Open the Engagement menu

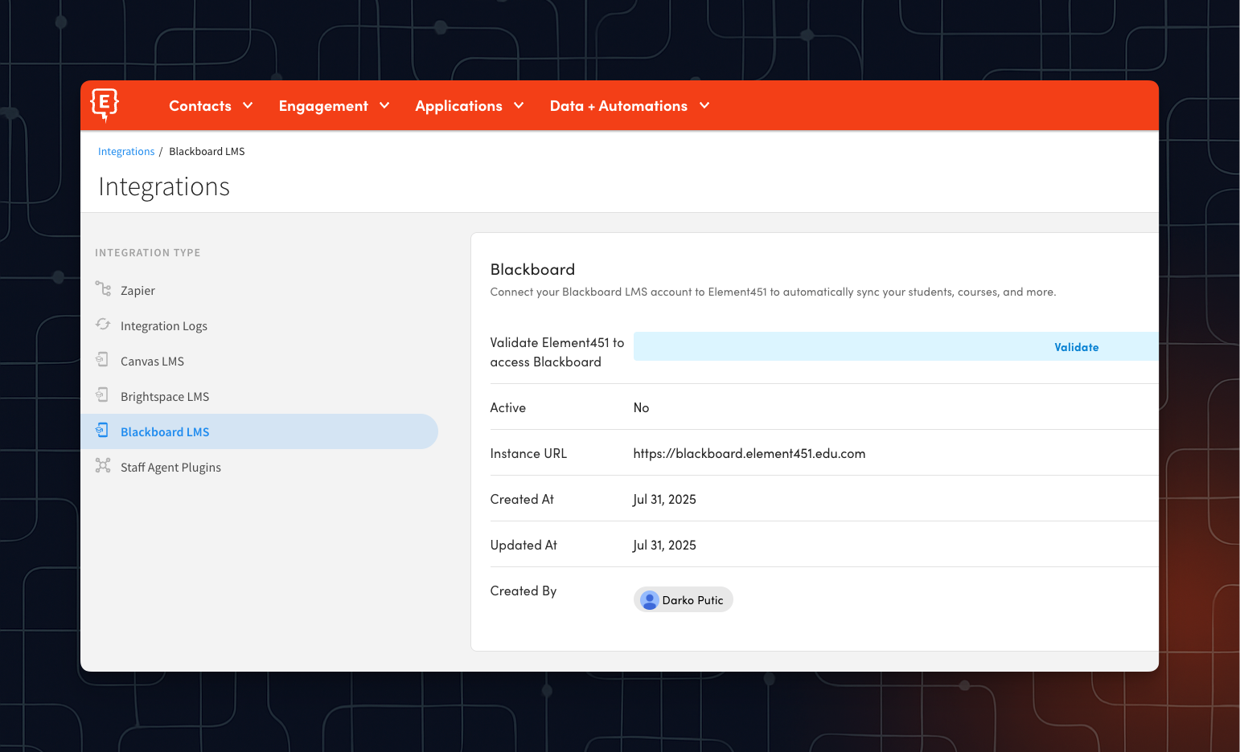[334, 105]
